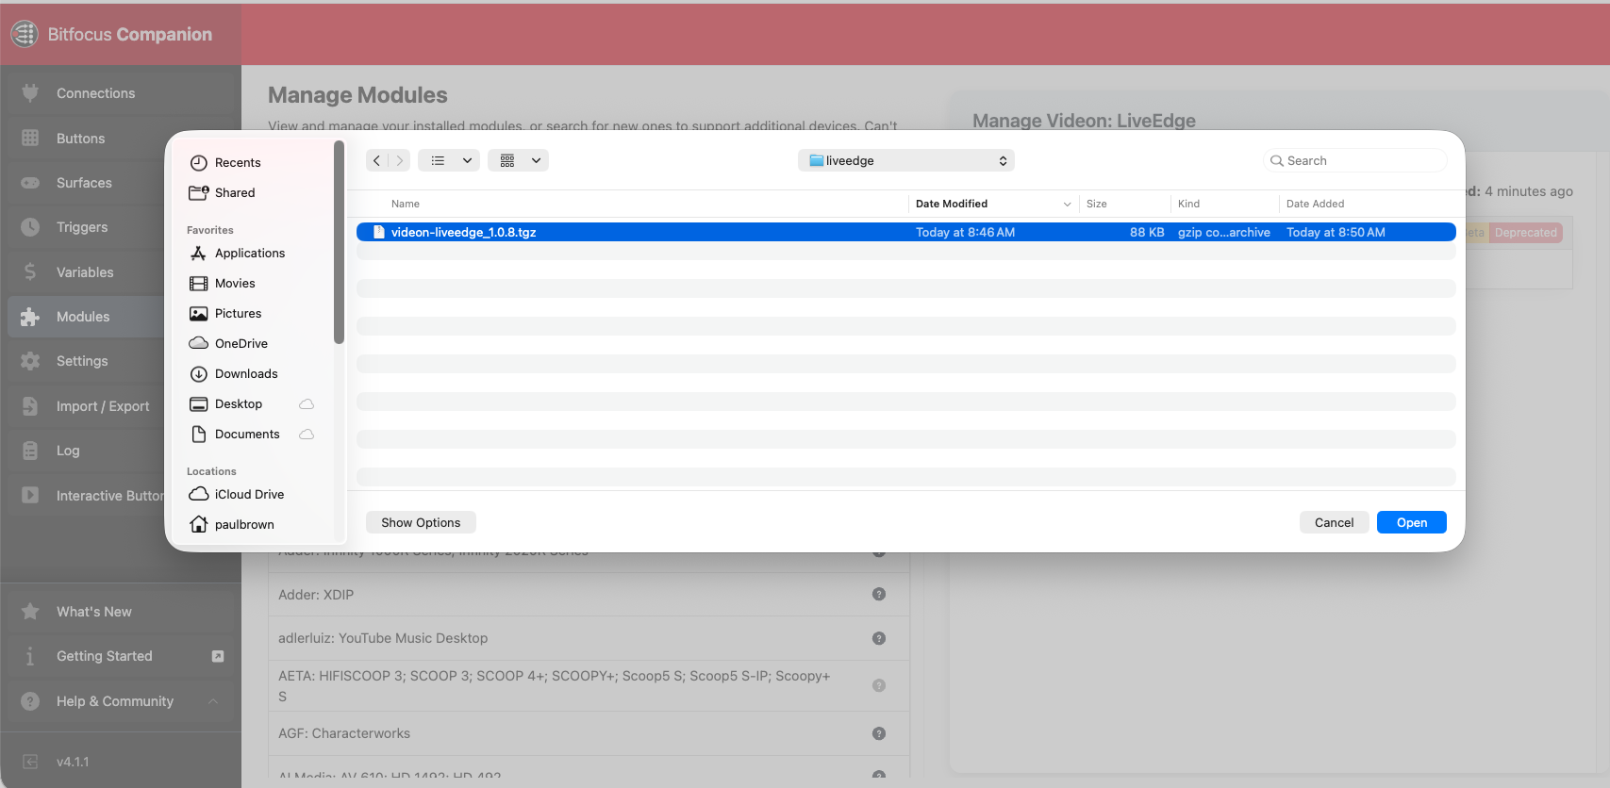1610x788 pixels.
Task: Click the Getting Started info icon
Action: [30, 656]
